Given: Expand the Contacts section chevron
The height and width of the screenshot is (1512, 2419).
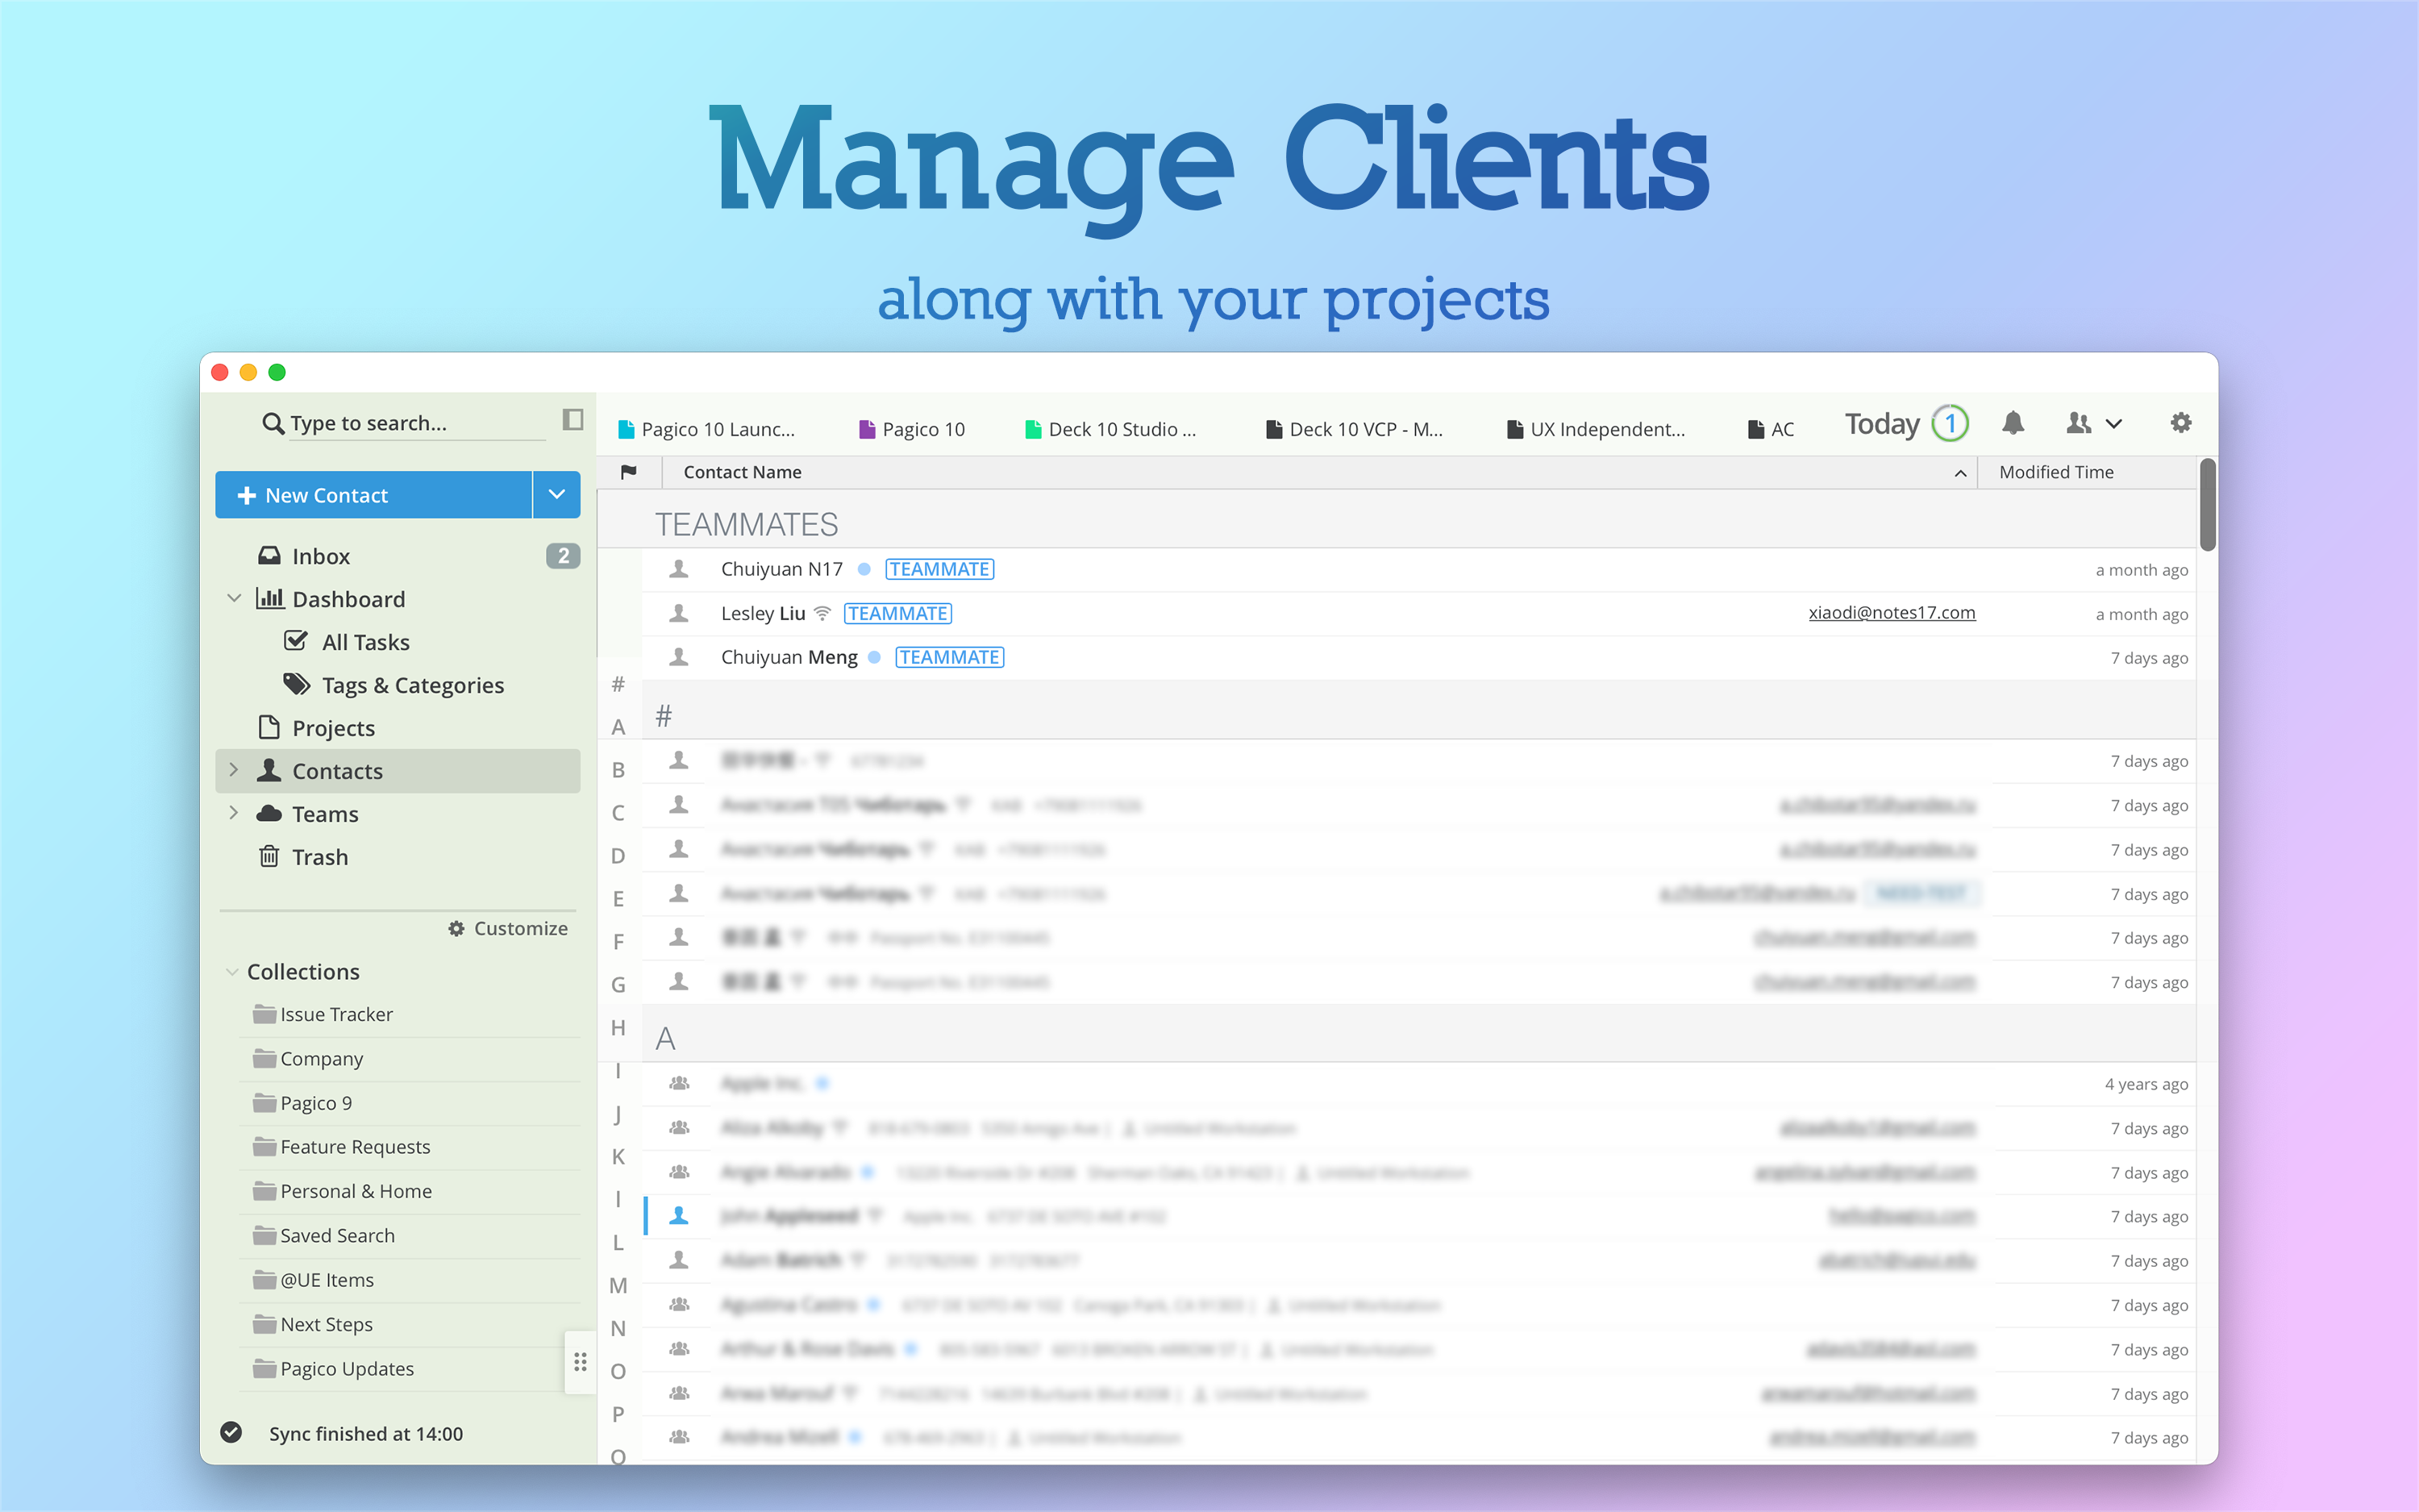Looking at the screenshot, I should (234, 770).
